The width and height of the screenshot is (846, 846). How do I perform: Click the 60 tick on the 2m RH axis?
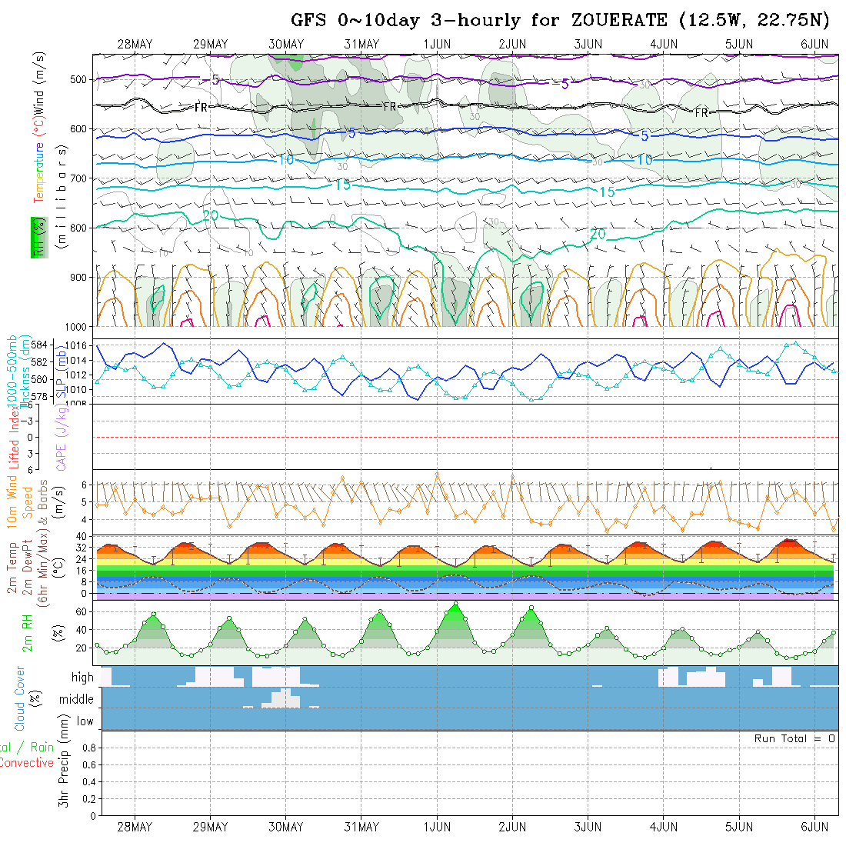tap(81, 612)
